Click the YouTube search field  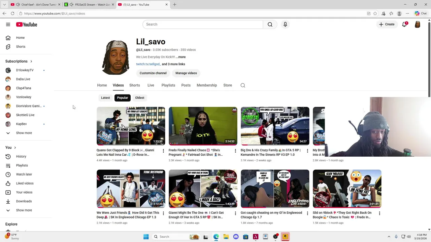pyautogui.click(x=203, y=24)
